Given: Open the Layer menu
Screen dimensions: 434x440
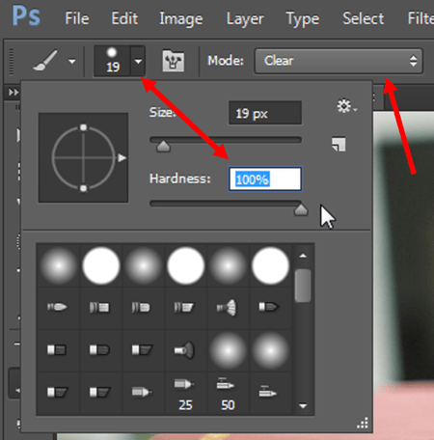Looking at the screenshot, I should [245, 19].
